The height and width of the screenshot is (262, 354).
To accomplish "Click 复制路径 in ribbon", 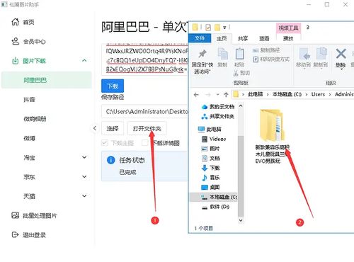I will click(x=266, y=50).
